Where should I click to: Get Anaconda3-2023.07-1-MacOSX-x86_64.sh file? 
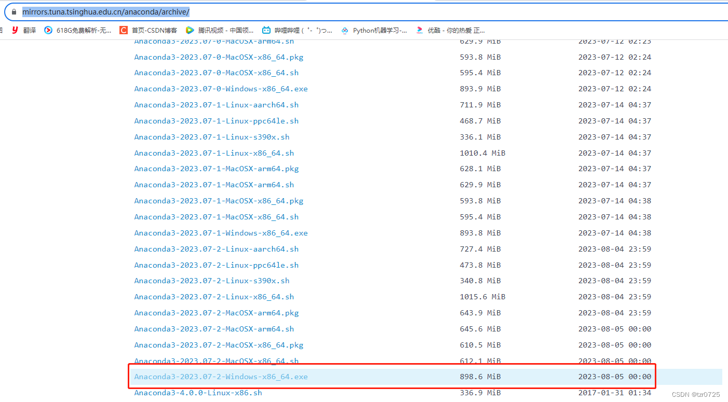(x=217, y=217)
